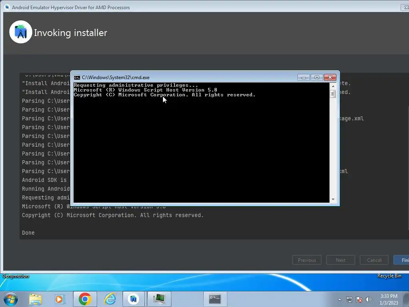Image resolution: width=409 pixels, height=307 pixels.
Task: Click the cmd scrollbar up arrow
Action: pyautogui.click(x=333, y=86)
